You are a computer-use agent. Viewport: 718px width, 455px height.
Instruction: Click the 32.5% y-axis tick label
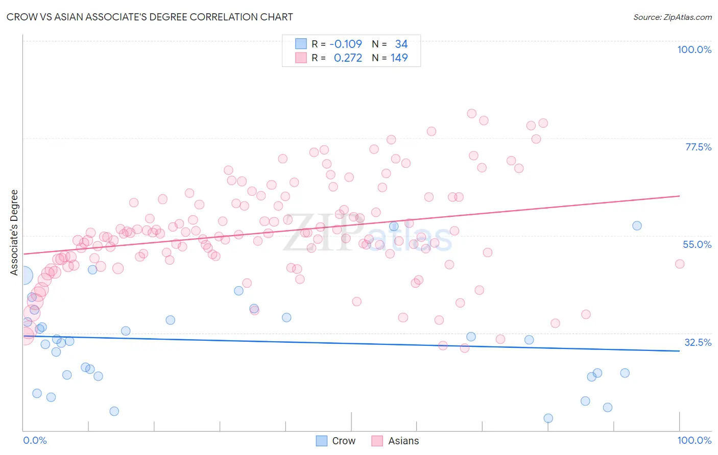coord(698,342)
